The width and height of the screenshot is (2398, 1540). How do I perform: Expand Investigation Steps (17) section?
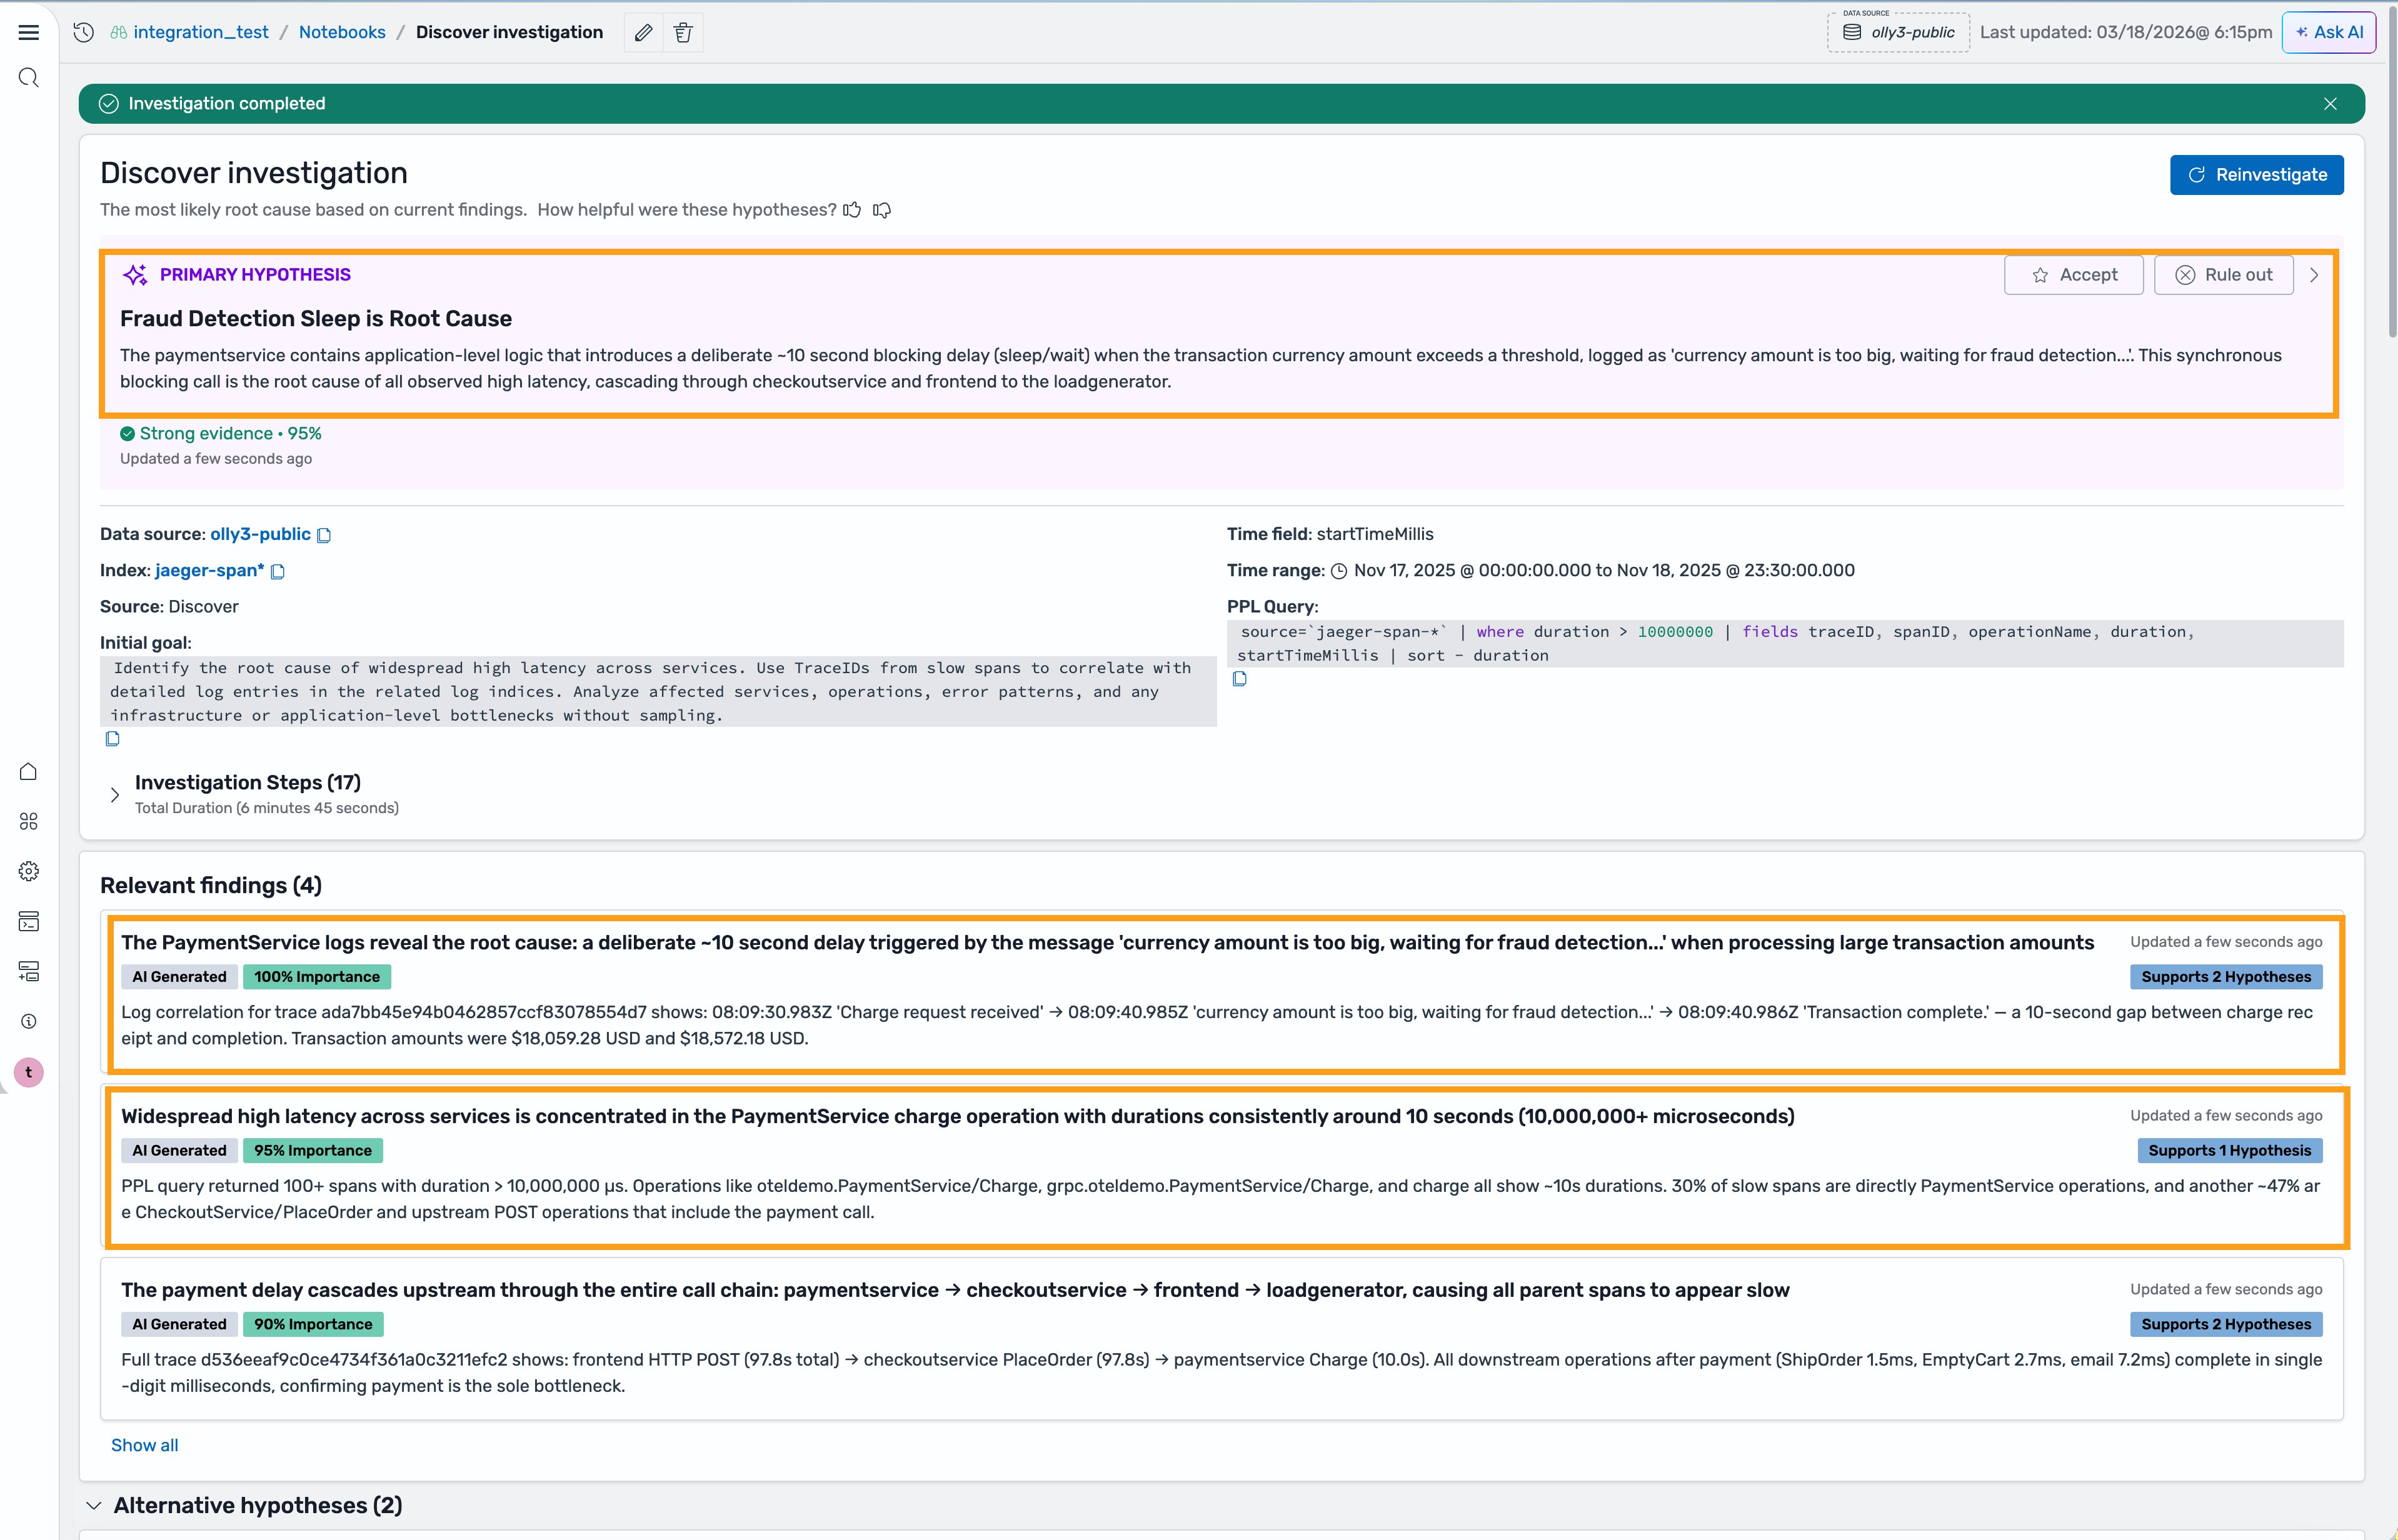click(x=115, y=794)
